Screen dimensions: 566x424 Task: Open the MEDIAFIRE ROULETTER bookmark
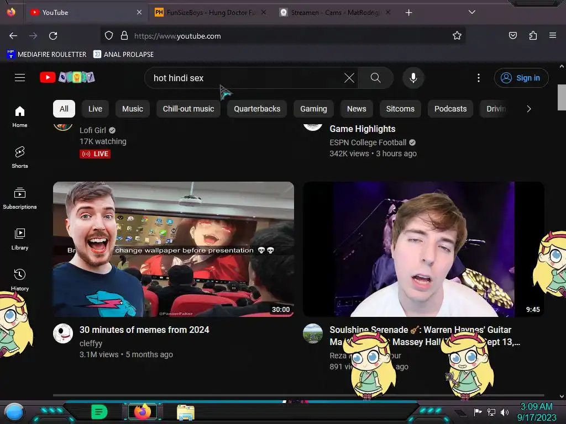tap(46, 55)
